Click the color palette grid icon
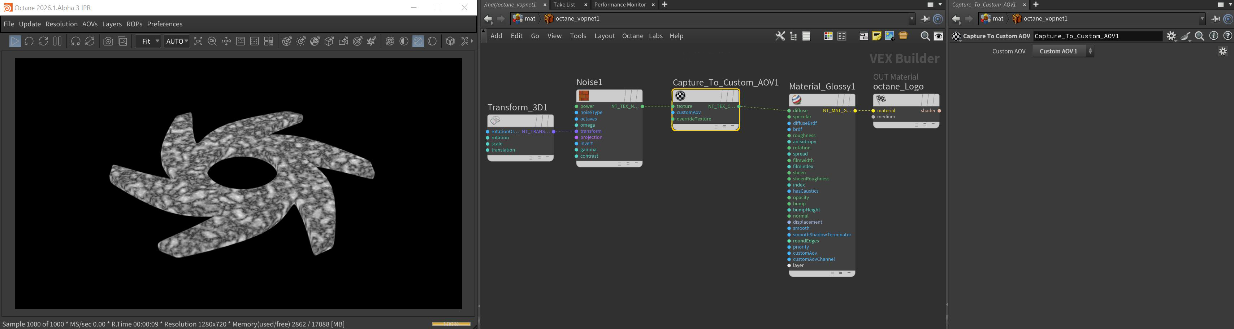 click(x=828, y=36)
